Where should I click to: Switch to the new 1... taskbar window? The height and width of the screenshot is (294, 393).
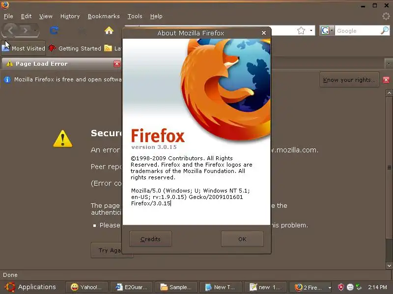pyautogui.click(x=266, y=287)
